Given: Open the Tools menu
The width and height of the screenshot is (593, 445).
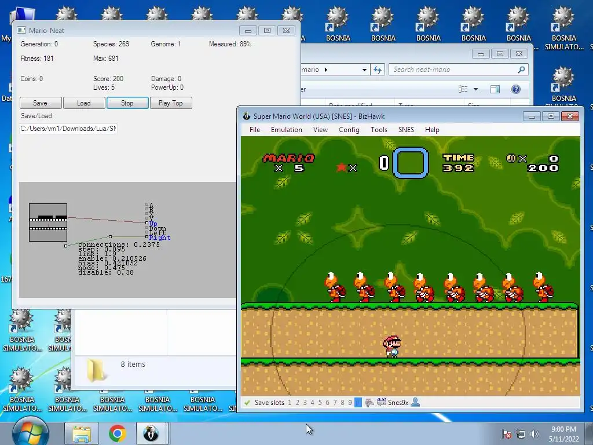Looking at the screenshot, I should (379, 130).
